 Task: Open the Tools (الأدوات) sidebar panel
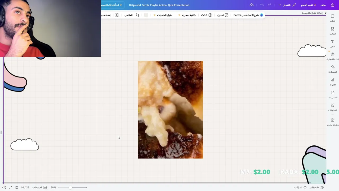(x=333, y=82)
